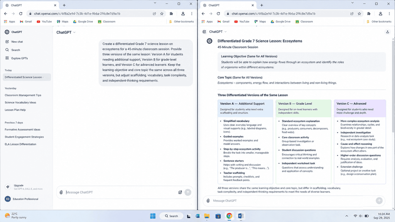Open weather widget showing 22°C
The image size is (395, 222).
[15, 216]
